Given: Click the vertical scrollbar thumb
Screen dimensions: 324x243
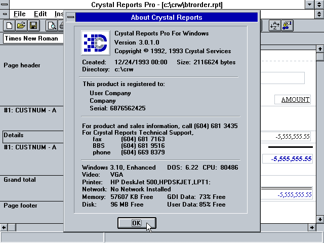Looking at the screenshot, I should (x=320, y=57).
